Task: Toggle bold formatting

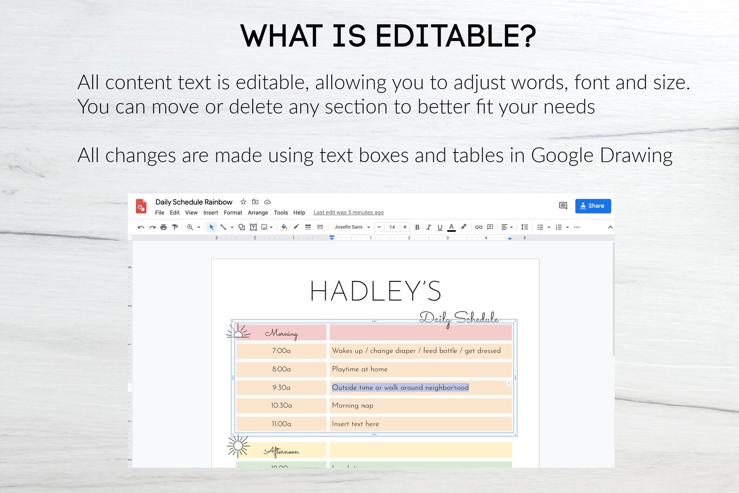Action: [x=417, y=227]
